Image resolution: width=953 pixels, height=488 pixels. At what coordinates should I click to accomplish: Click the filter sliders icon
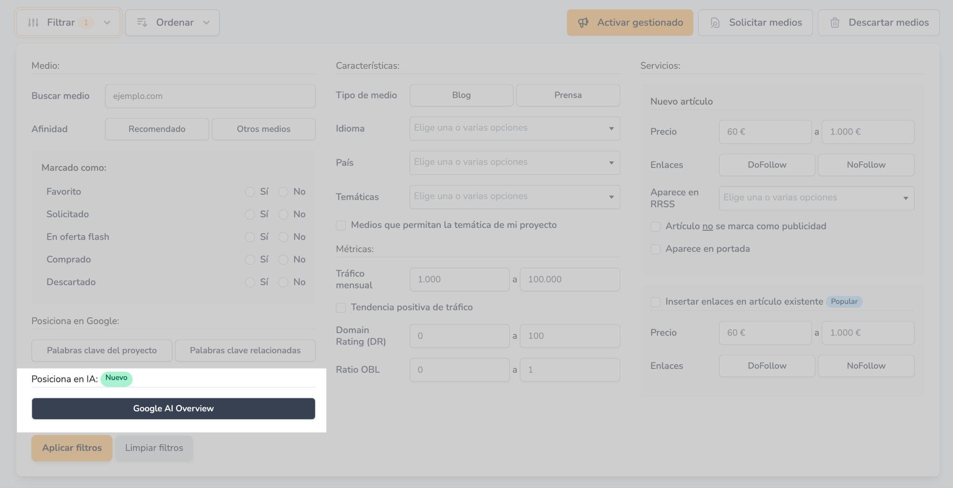33,22
